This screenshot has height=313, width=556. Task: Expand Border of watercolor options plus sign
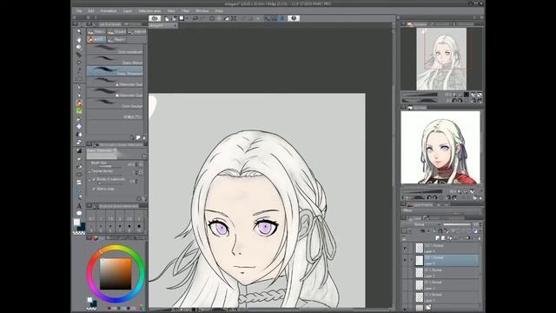tap(89, 180)
